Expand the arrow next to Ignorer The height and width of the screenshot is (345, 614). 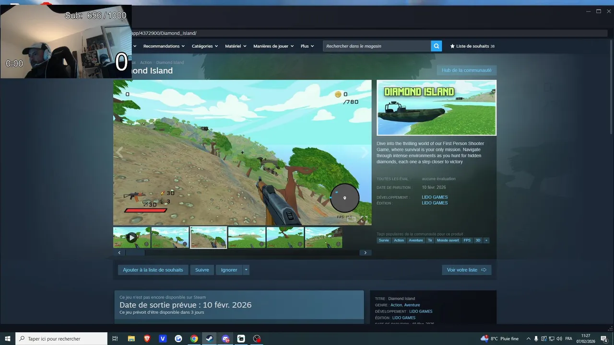click(246, 270)
